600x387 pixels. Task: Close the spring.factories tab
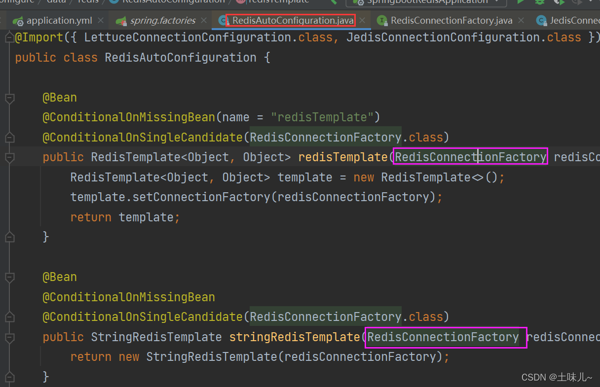(x=204, y=21)
